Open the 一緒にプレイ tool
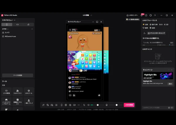The width and height of the screenshot is (176, 125). pos(29,101)
